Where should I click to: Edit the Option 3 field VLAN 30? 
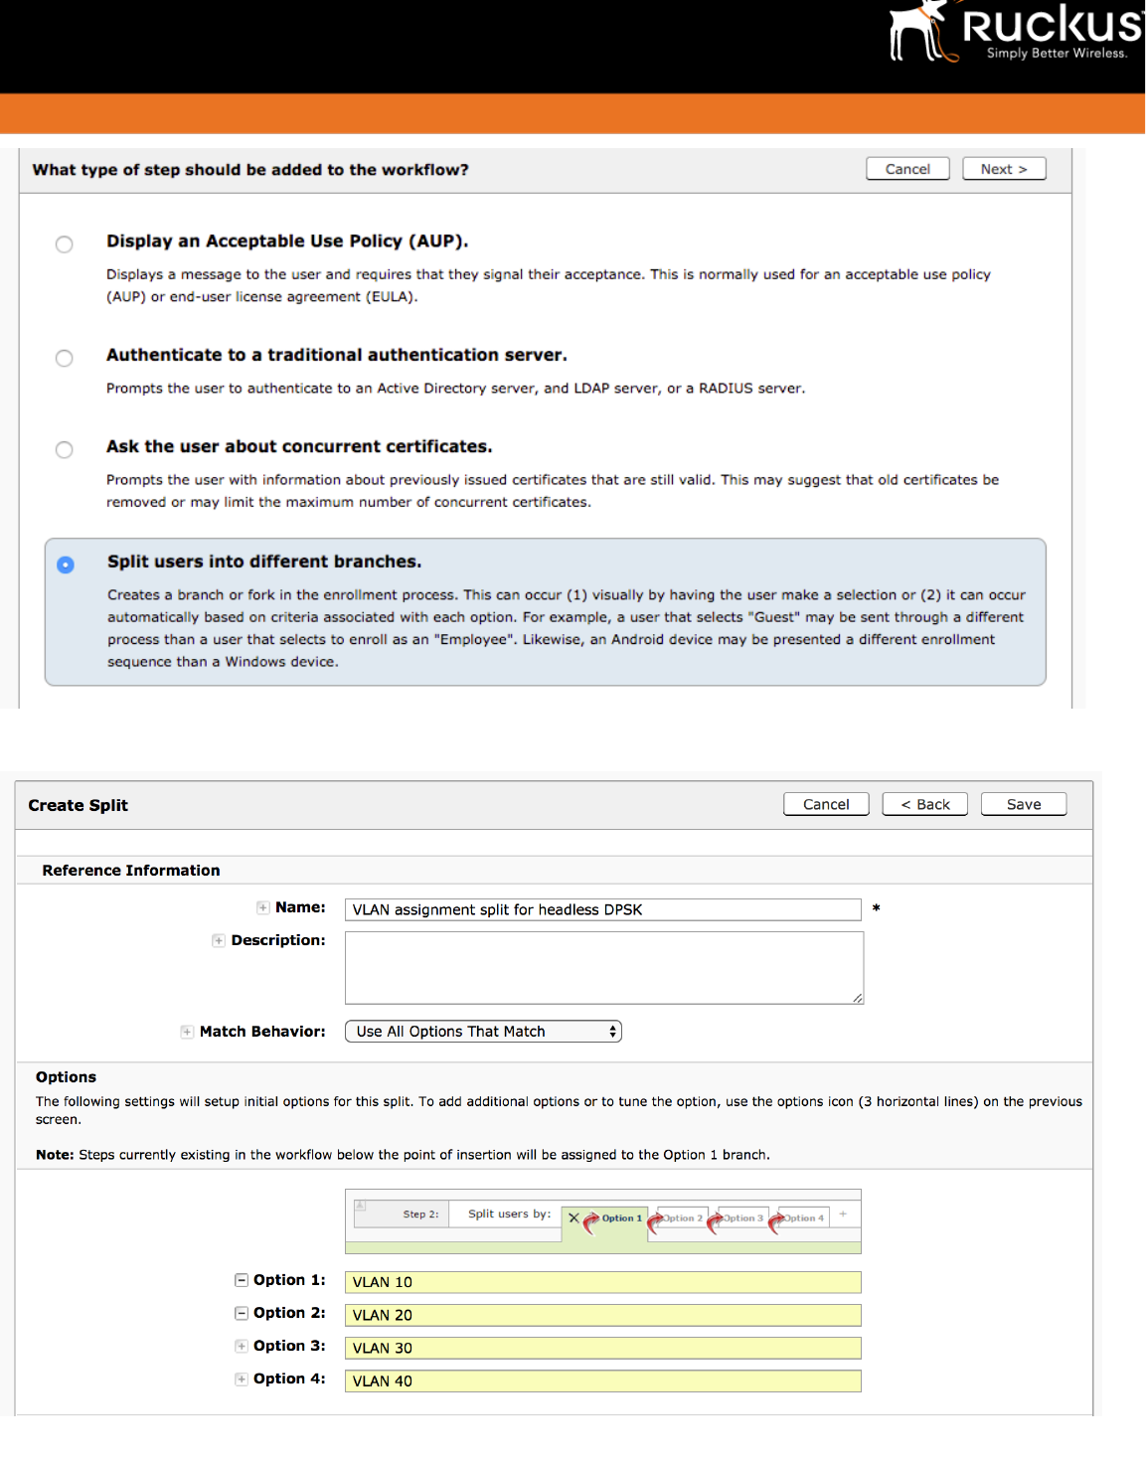click(602, 1348)
